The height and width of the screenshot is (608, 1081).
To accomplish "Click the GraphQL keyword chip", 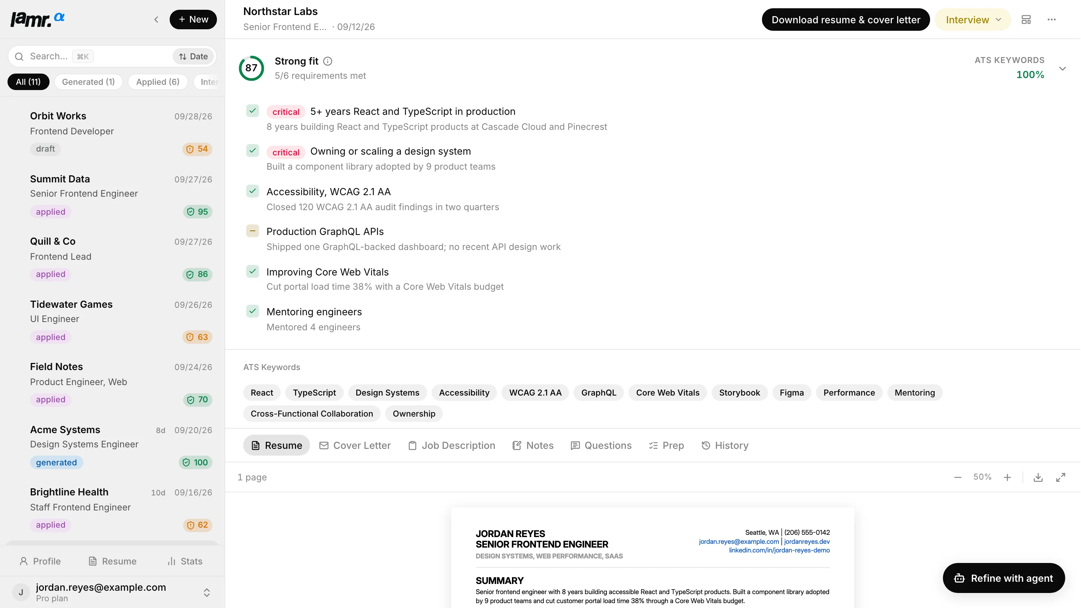I will click(x=598, y=392).
